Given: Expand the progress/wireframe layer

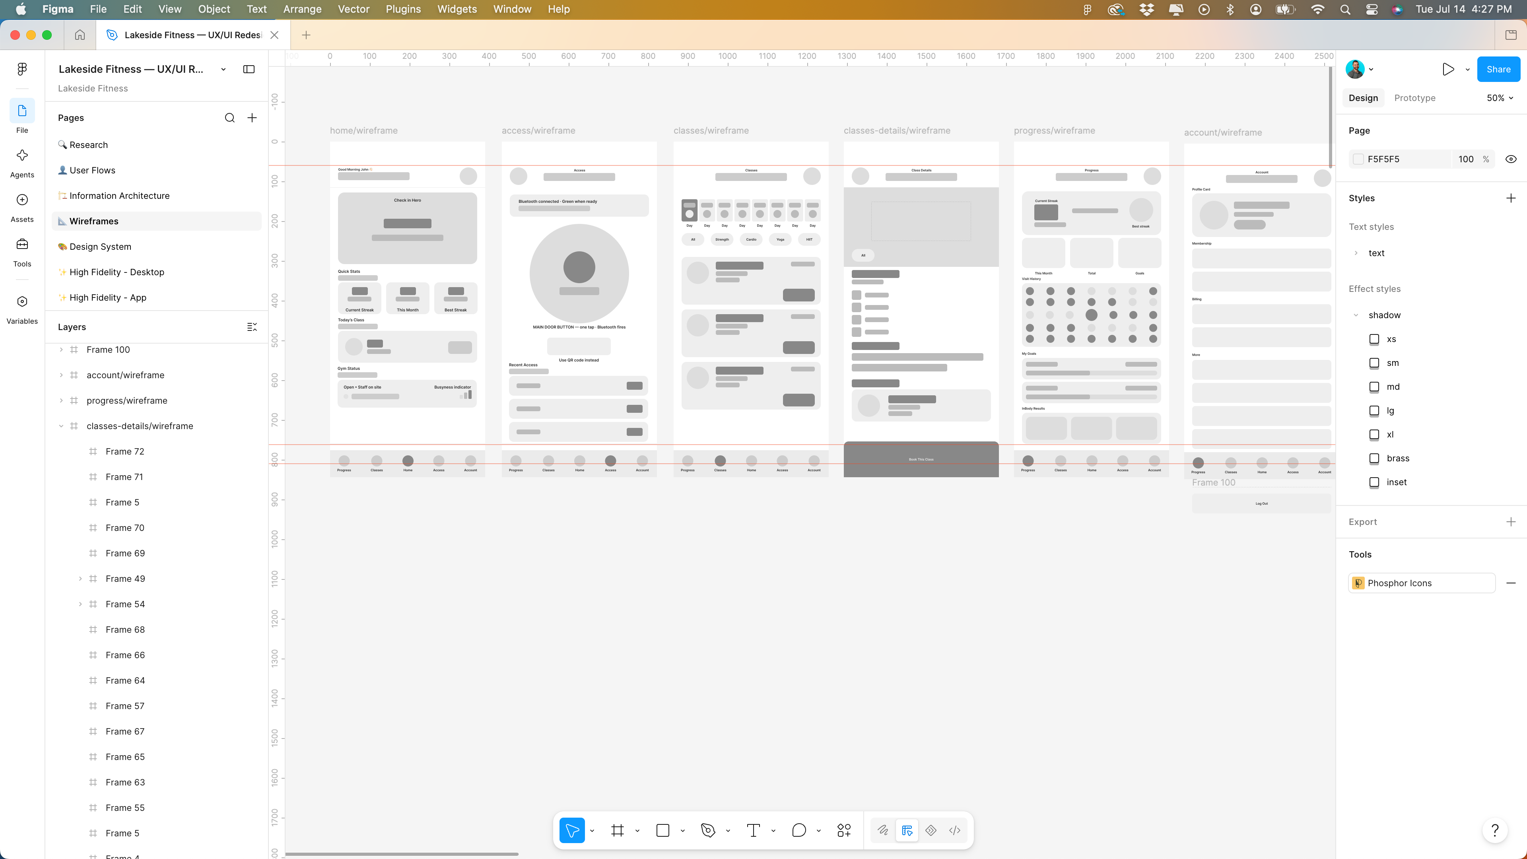Looking at the screenshot, I should click(61, 401).
